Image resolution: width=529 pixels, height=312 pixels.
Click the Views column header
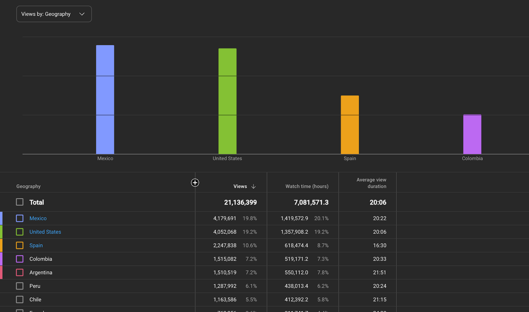[240, 186]
